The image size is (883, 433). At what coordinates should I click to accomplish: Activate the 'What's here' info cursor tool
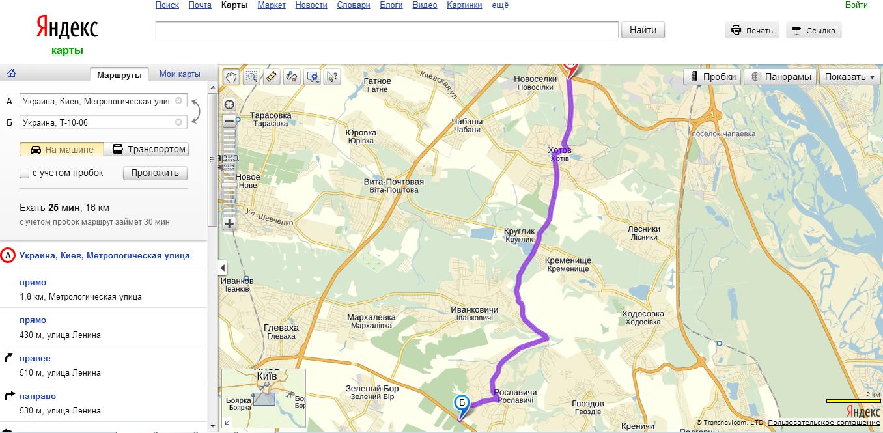(332, 77)
